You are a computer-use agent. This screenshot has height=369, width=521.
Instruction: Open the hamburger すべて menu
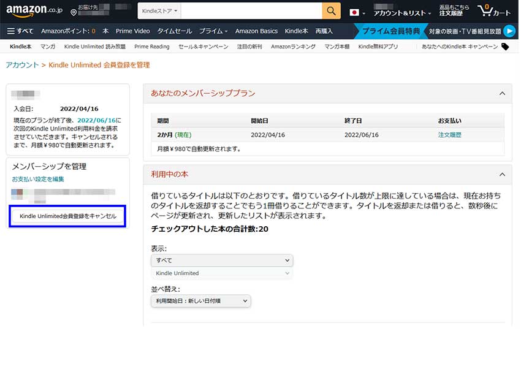click(x=20, y=31)
